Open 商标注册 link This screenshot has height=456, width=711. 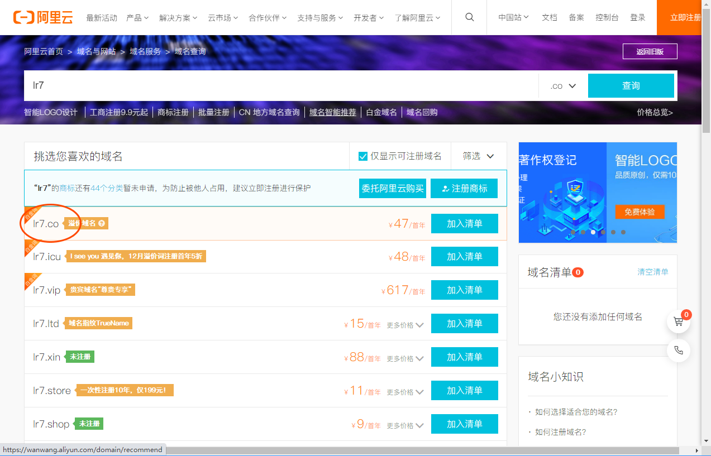tap(173, 112)
